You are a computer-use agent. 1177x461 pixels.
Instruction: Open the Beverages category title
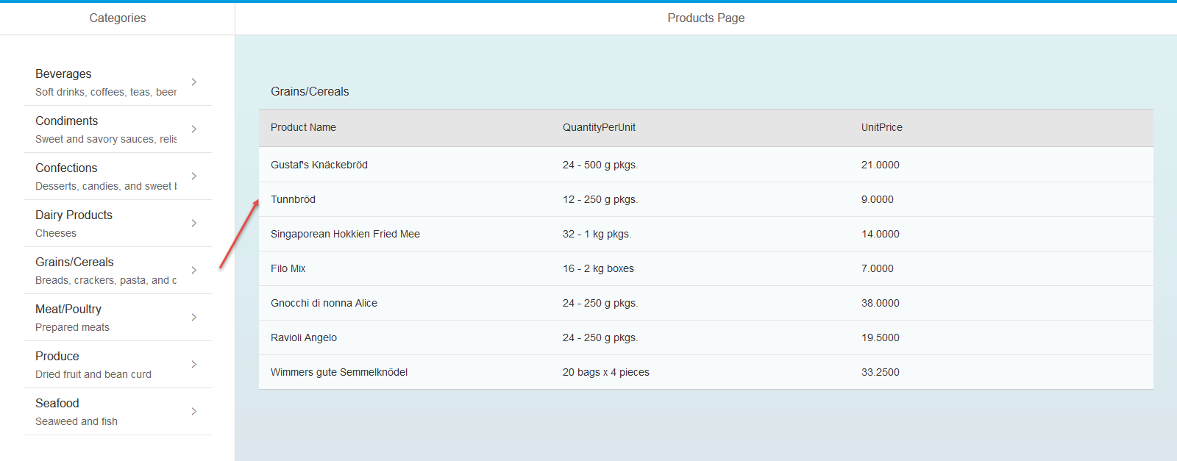point(63,74)
